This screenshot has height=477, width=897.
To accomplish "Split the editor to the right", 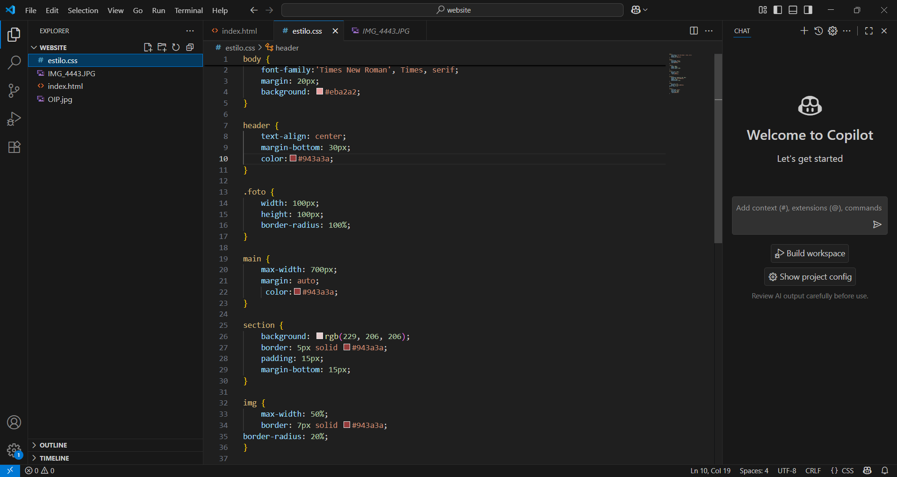I will click(694, 31).
